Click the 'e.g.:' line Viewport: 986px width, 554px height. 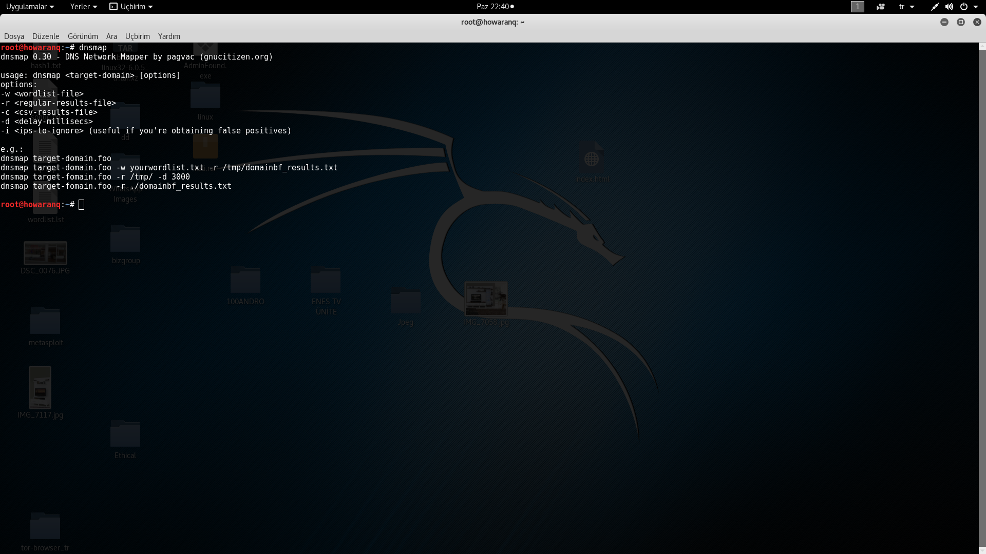[12, 149]
